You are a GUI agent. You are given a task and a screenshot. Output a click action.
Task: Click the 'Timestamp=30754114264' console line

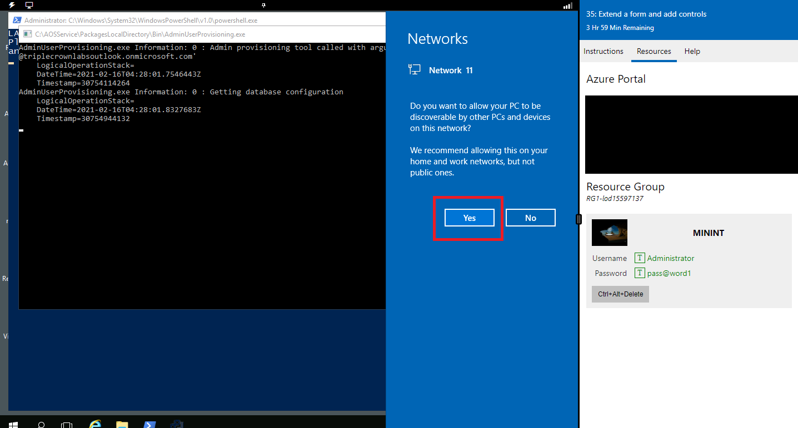[83, 83]
